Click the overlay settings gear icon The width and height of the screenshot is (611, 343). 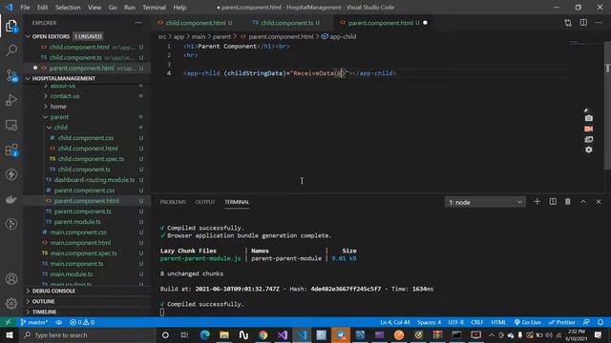click(x=588, y=150)
